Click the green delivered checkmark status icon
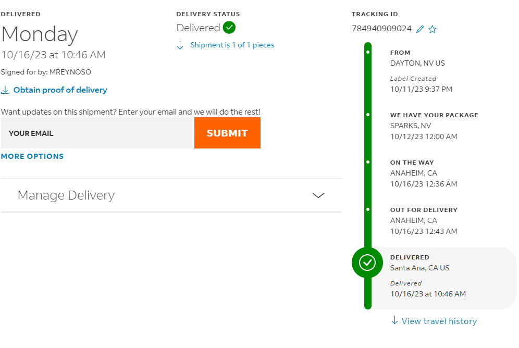Image resolution: width=519 pixels, height=348 pixels. [x=229, y=28]
